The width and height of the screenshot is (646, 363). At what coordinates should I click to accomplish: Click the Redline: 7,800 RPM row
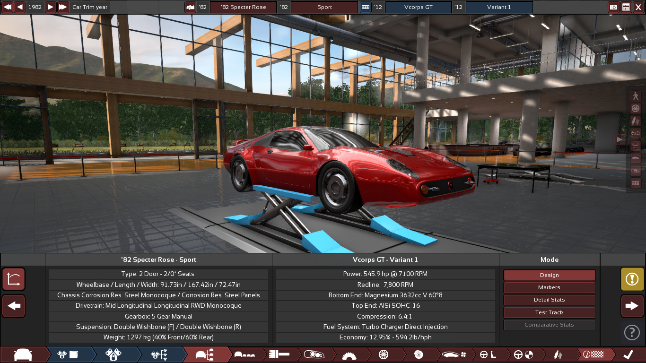(385, 285)
